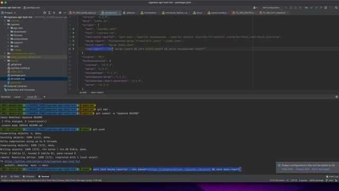Select Scratches and Consoles node

(x=21, y=90)
